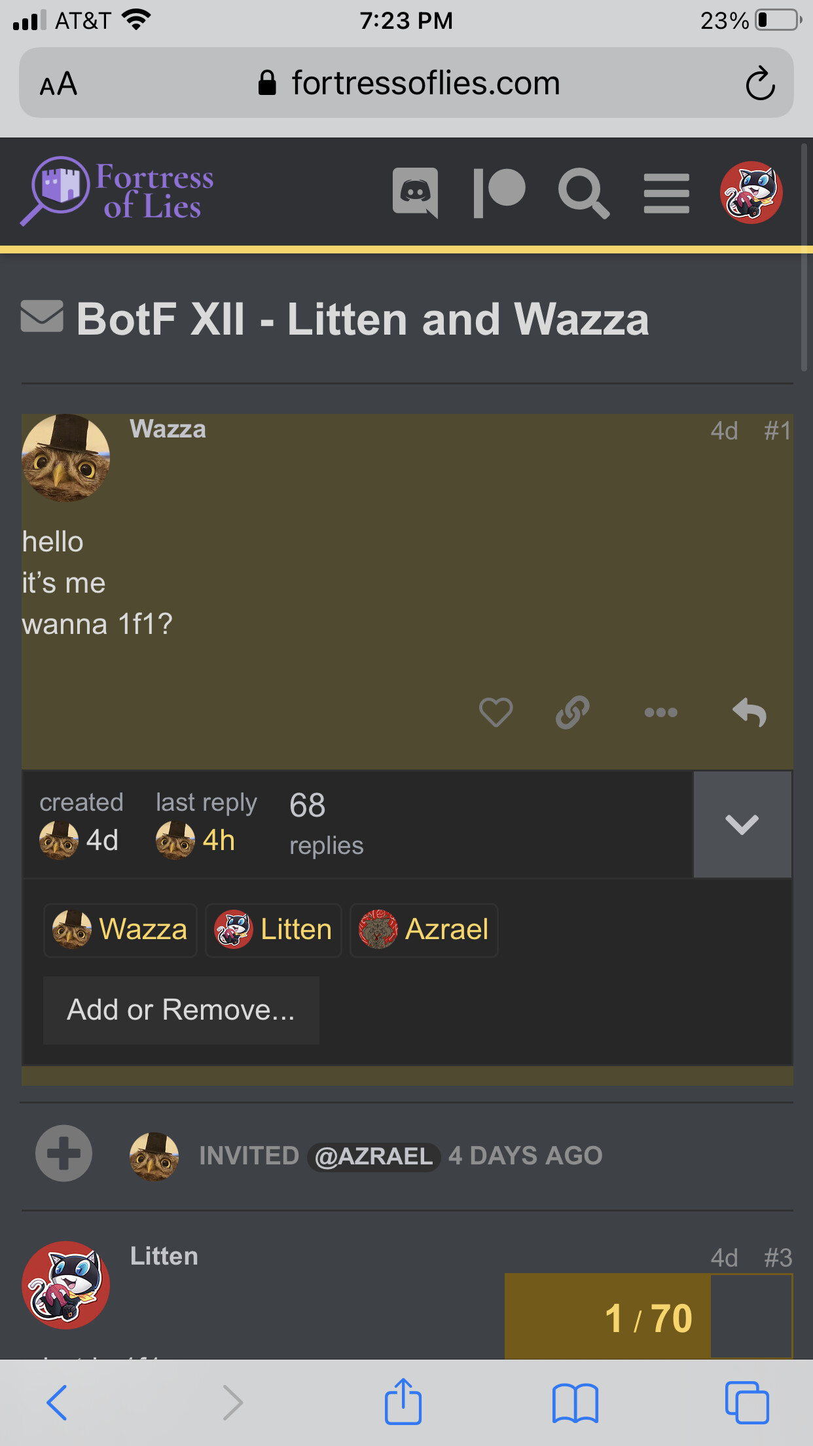This screenshot has width=813, height=1446.
Task: Open Safari bookmarks book icon
Action: pyautogui.click(x=575, y=1403)
